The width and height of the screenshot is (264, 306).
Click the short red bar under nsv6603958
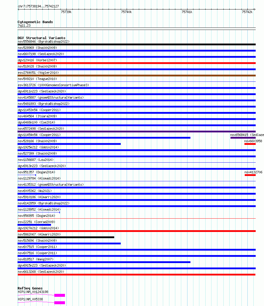(250, 144)
